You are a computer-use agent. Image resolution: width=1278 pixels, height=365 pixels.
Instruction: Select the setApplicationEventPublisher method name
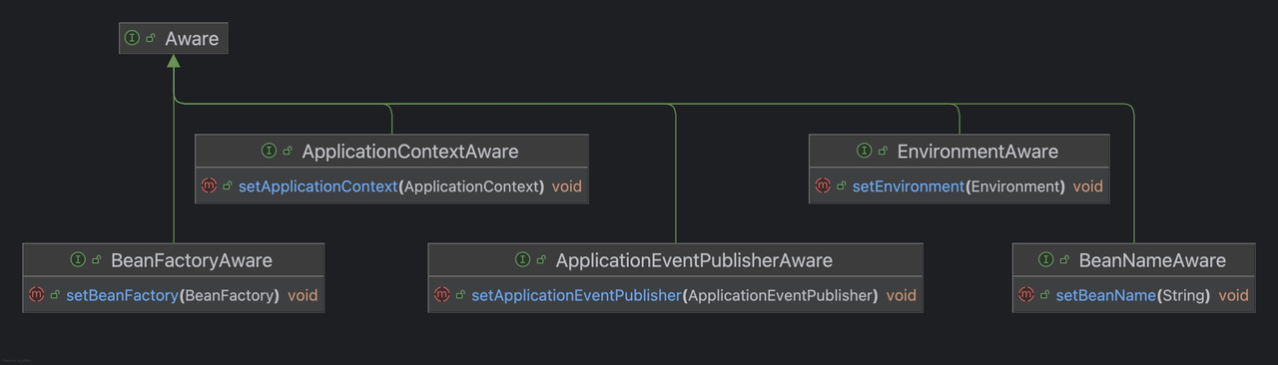click(576, 295)
